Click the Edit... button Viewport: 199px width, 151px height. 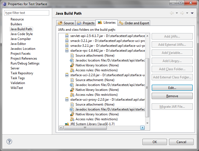coord(172,88)
